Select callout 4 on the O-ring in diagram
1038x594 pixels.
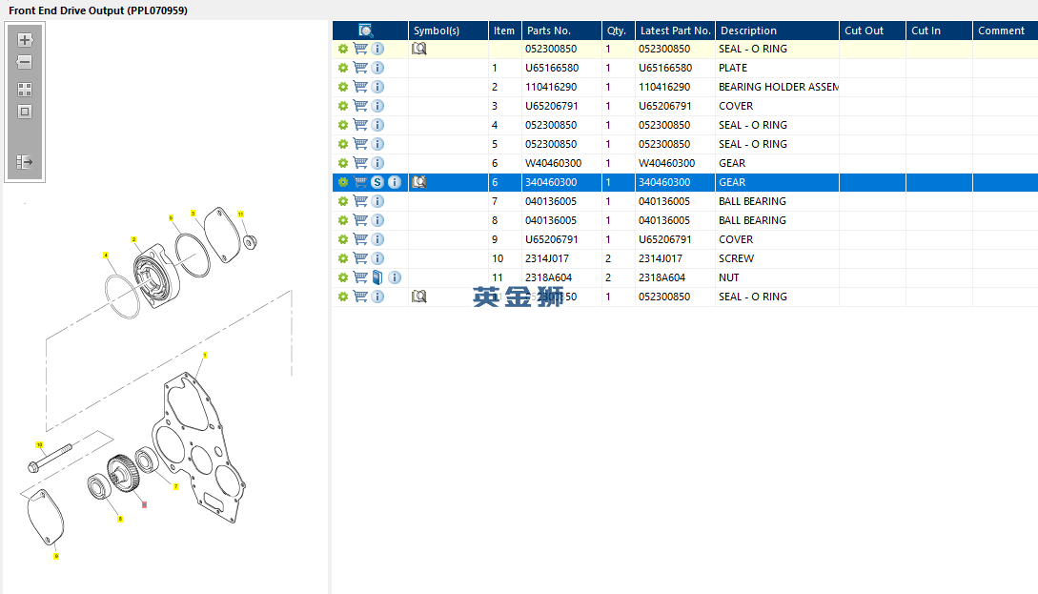pos(106,255)
